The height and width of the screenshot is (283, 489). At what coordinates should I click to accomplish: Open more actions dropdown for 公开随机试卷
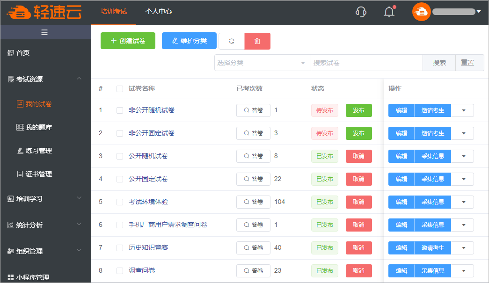[x=462, y=156]
